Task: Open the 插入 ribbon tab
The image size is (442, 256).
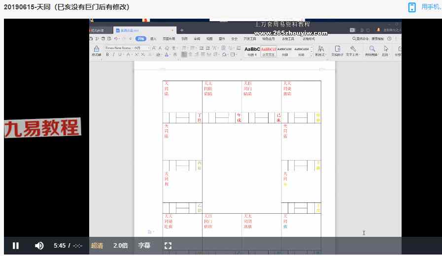Action: click(x=153, y=38)
